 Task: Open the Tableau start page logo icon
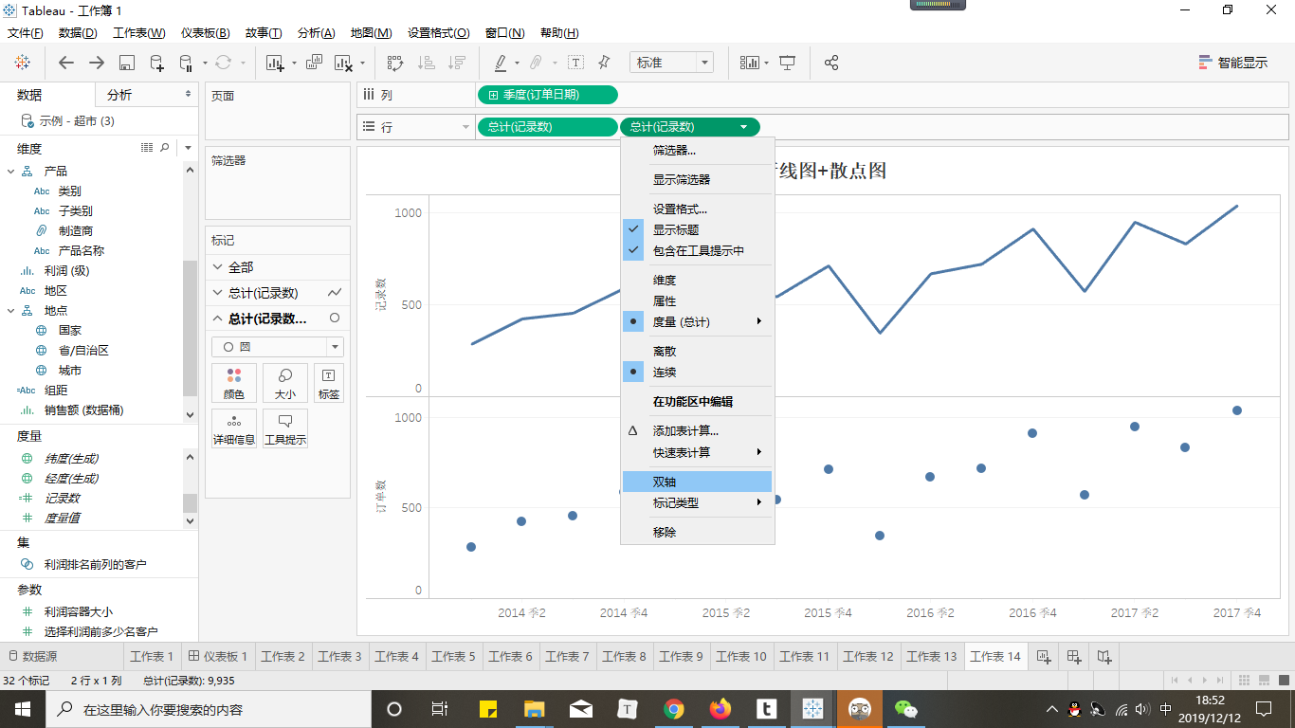(22, 63)
